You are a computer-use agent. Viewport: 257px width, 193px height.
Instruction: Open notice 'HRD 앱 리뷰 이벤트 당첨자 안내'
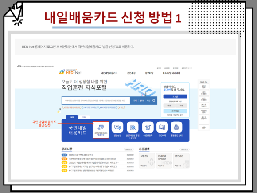[81, 155]
